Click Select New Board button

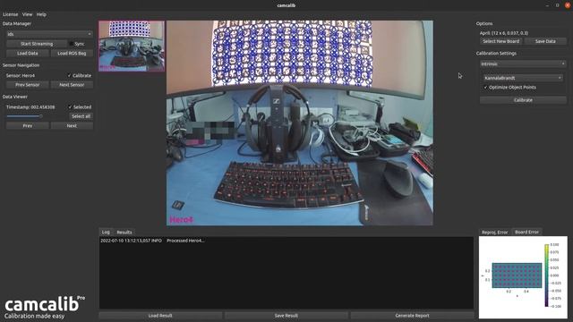(x=501, y=41)
